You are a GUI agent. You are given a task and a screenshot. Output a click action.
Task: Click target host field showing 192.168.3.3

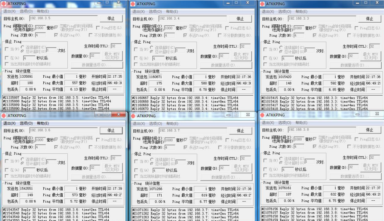pyautogui.click(x=322, y=19)
